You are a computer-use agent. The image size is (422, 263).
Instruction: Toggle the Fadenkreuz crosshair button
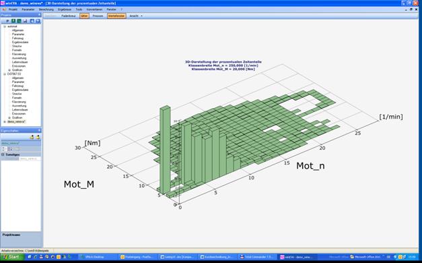pos(69,16)
